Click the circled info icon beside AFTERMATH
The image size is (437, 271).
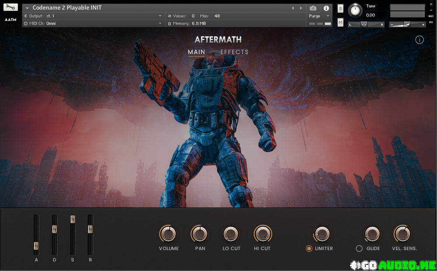click(x=419, y=40)
